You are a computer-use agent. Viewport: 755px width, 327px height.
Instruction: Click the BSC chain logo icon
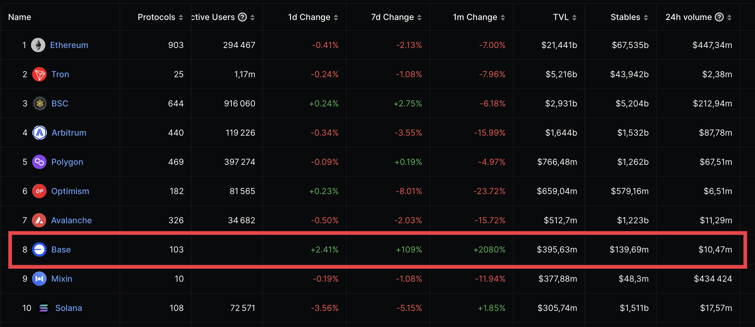pyautogui.click(x=39, y=103)
